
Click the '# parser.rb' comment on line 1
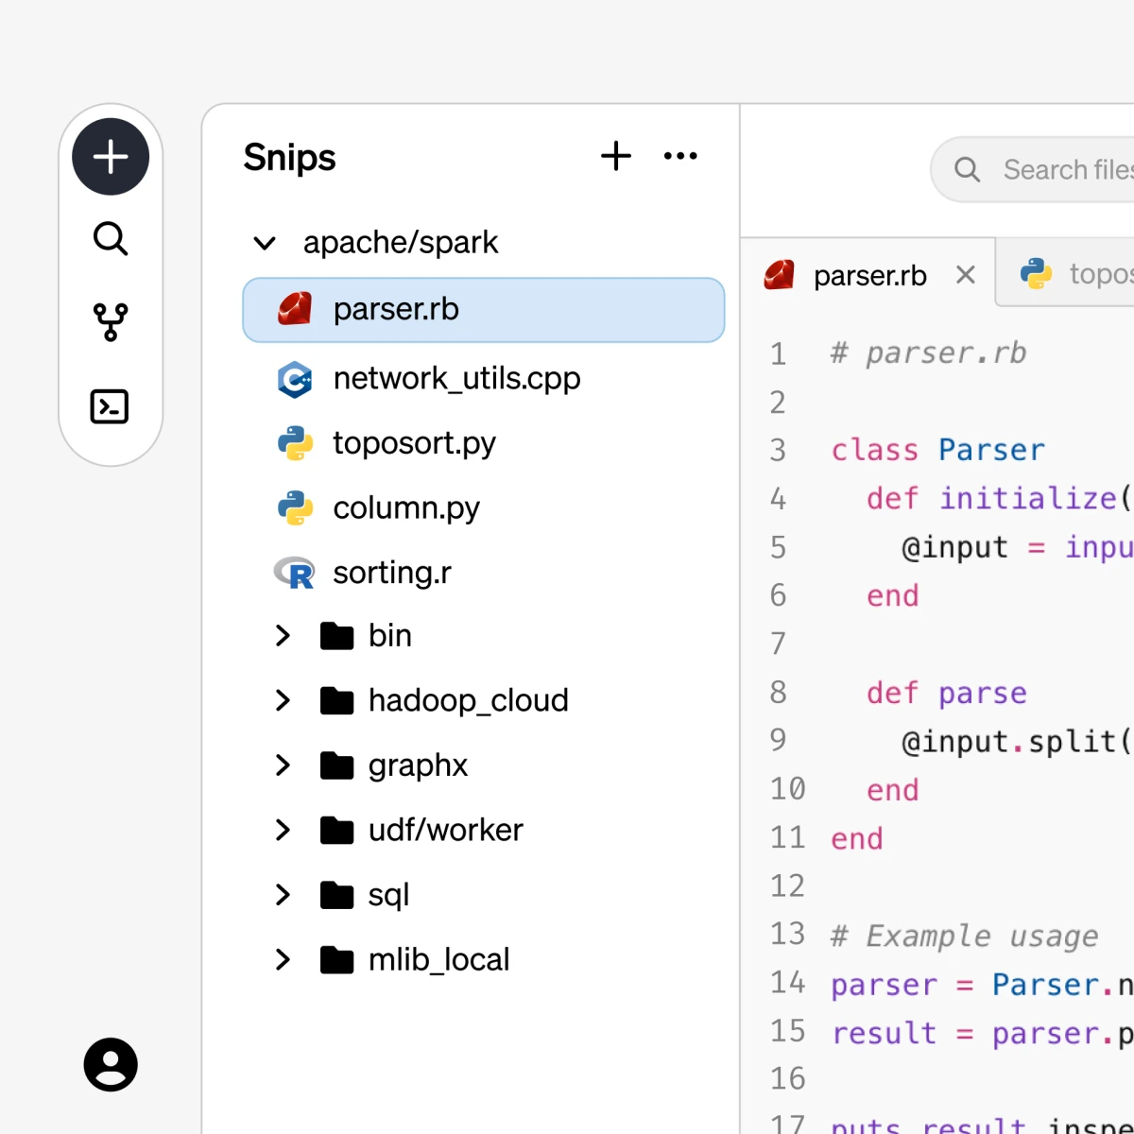click(929, 352)
